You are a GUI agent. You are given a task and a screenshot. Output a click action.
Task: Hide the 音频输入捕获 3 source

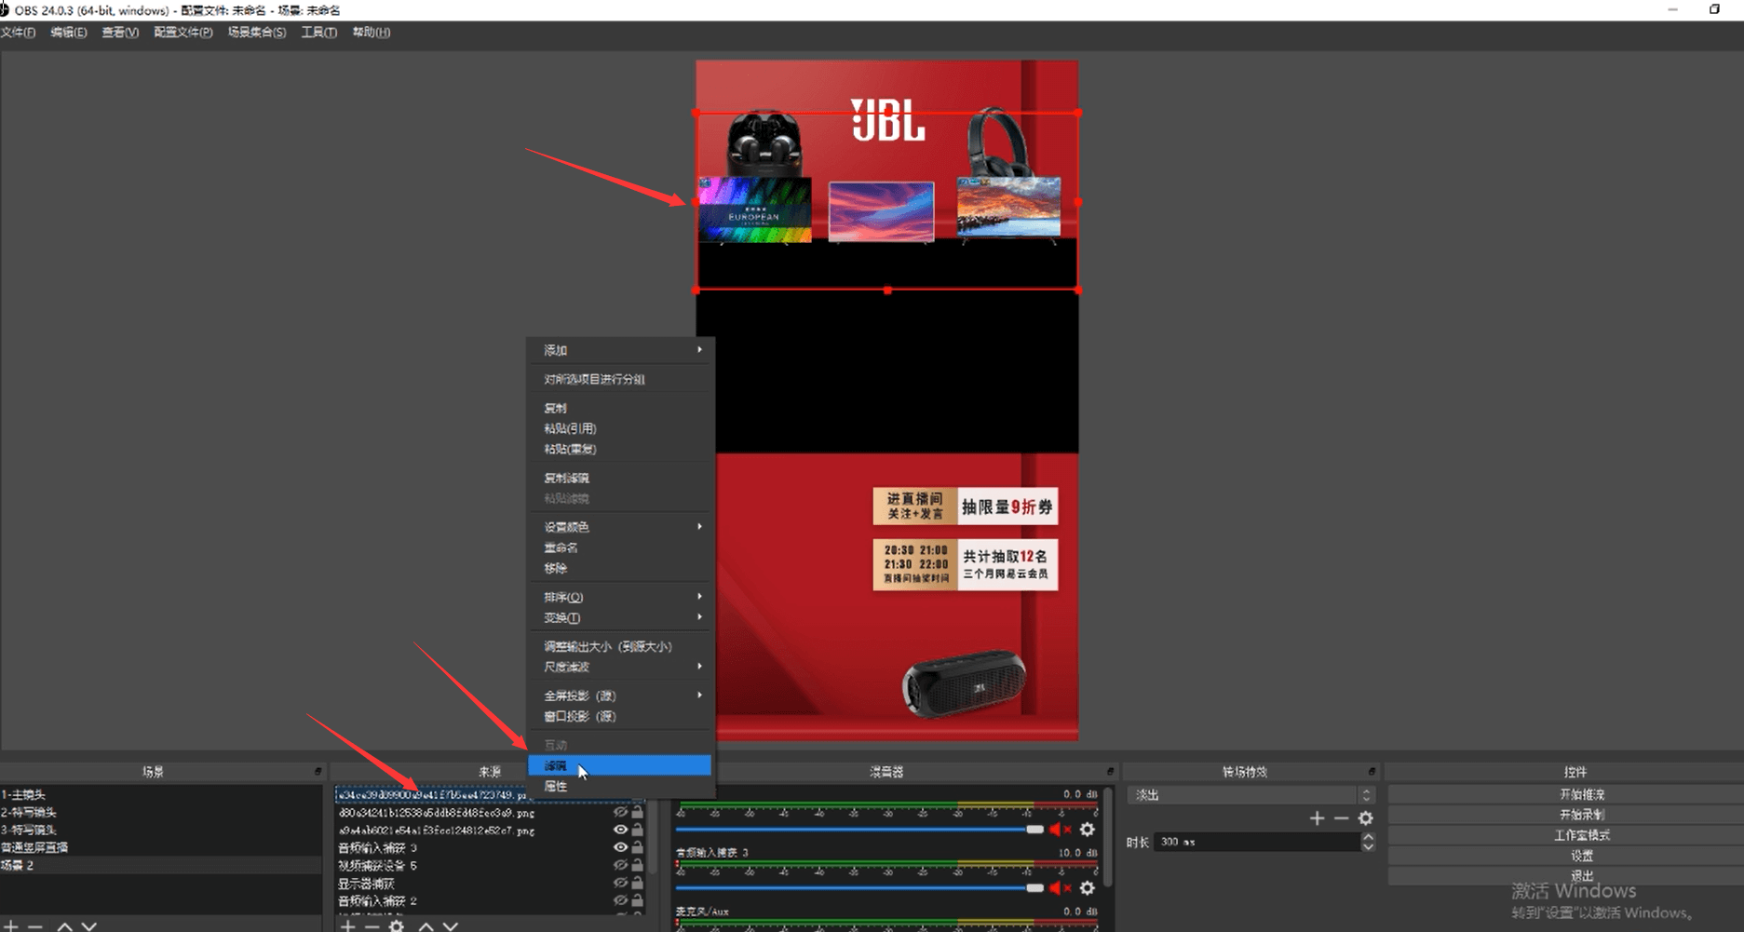(x=620, y=847)
